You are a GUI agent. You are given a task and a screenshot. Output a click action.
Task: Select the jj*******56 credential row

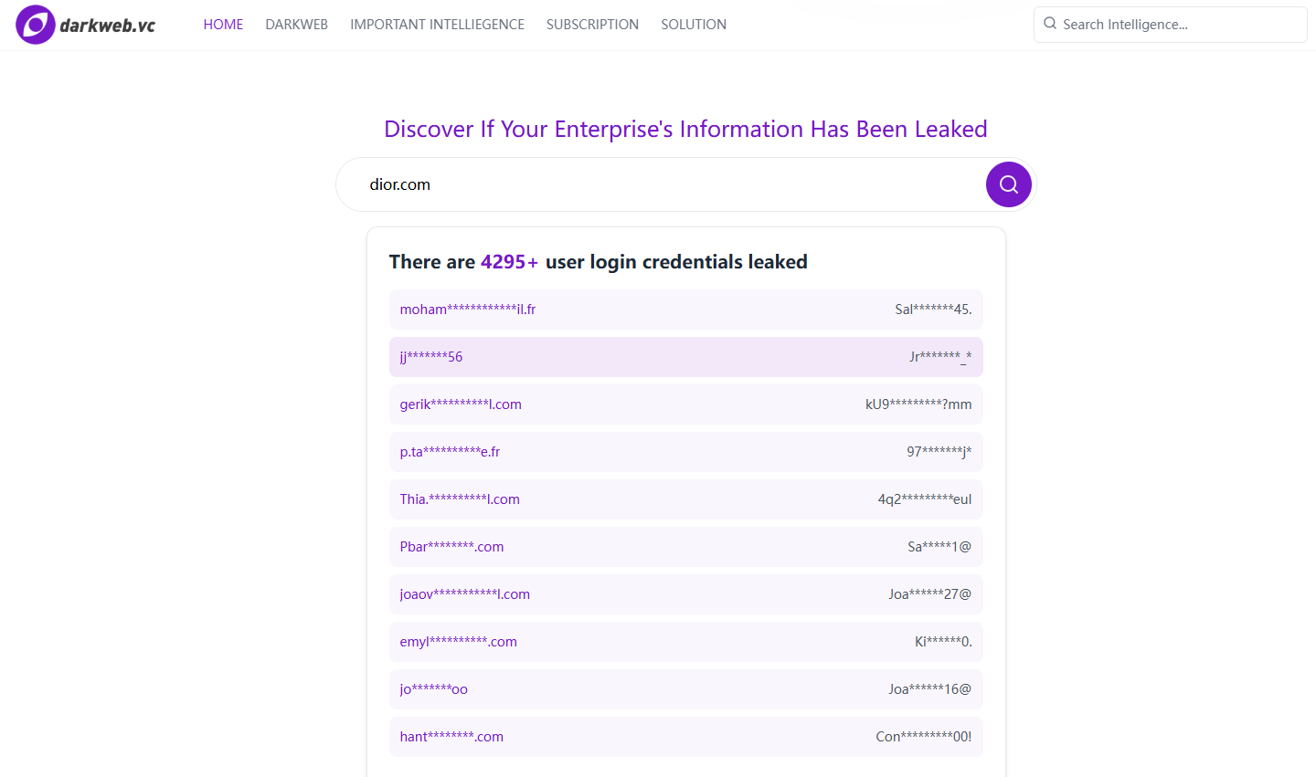(x=686, y=357)
